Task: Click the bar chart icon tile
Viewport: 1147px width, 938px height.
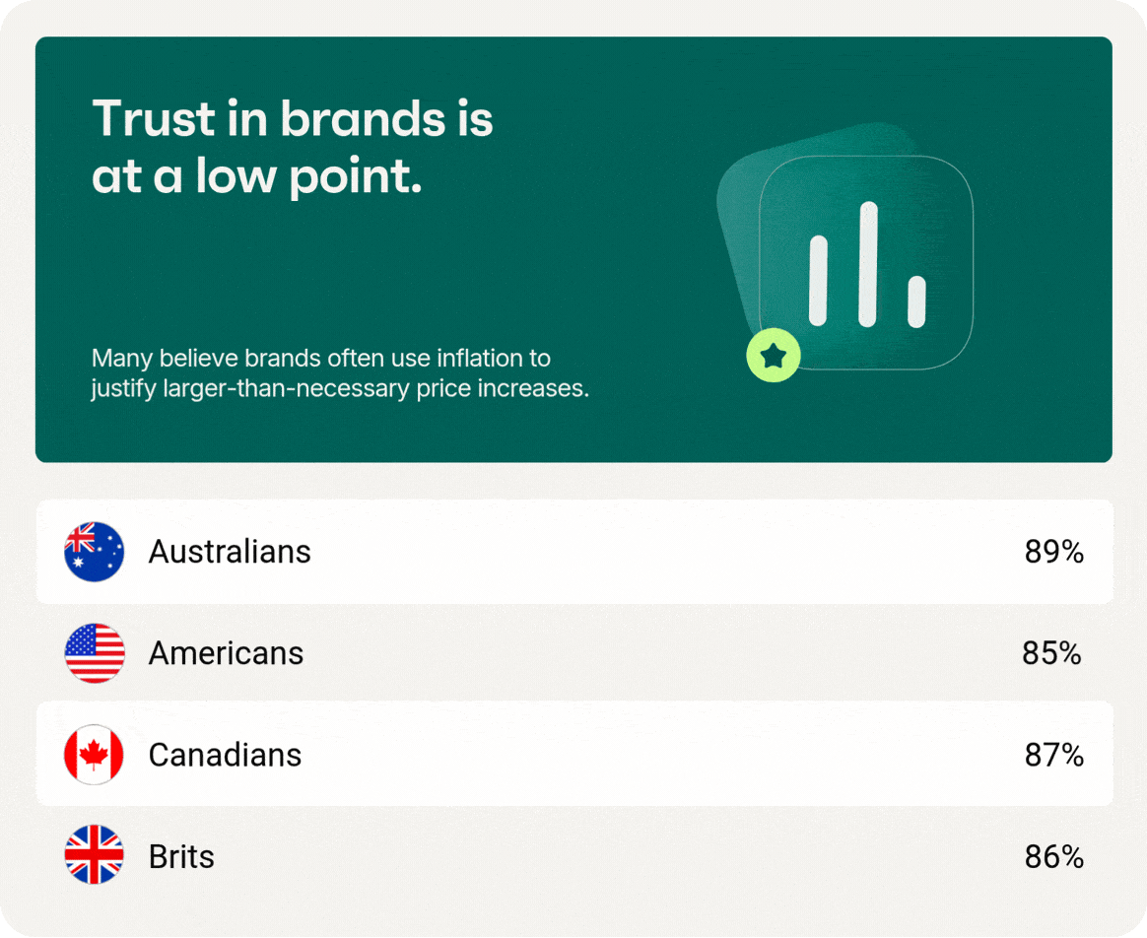Action: [x=866, y=263]
